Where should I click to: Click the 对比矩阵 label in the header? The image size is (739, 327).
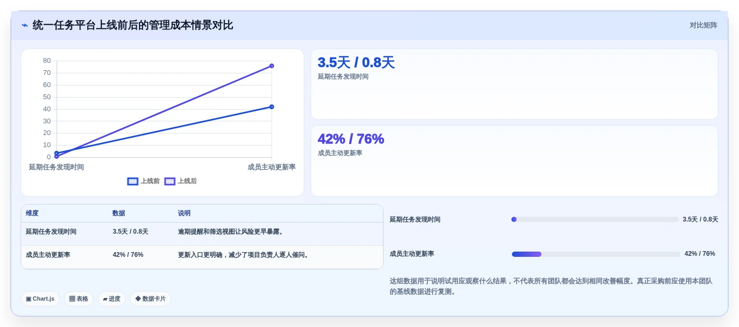coord(703,25)
